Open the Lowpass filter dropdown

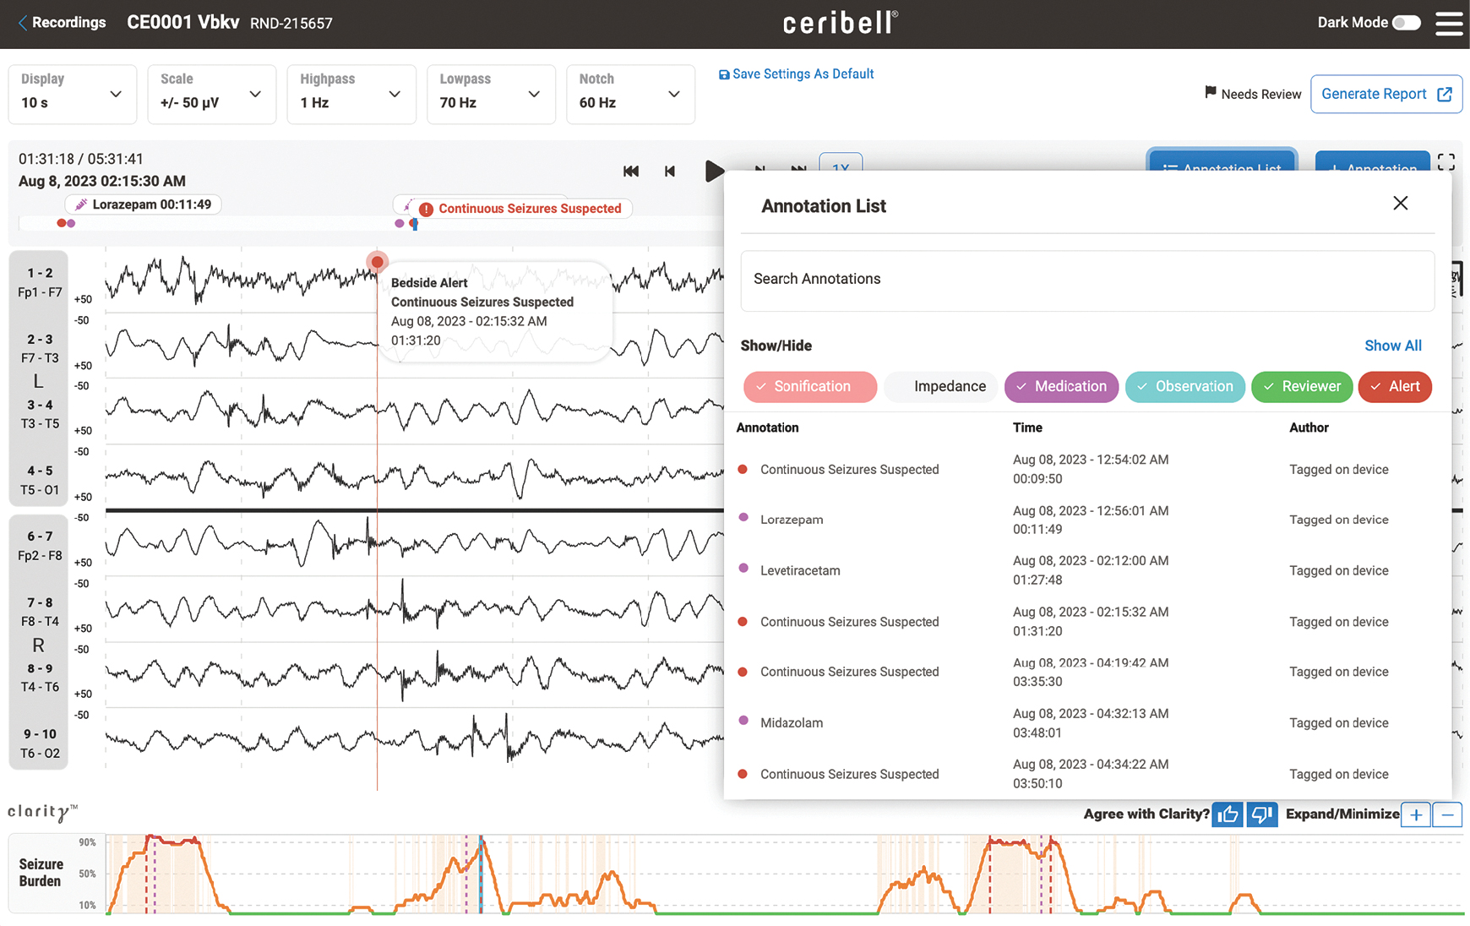pos(490,95)
